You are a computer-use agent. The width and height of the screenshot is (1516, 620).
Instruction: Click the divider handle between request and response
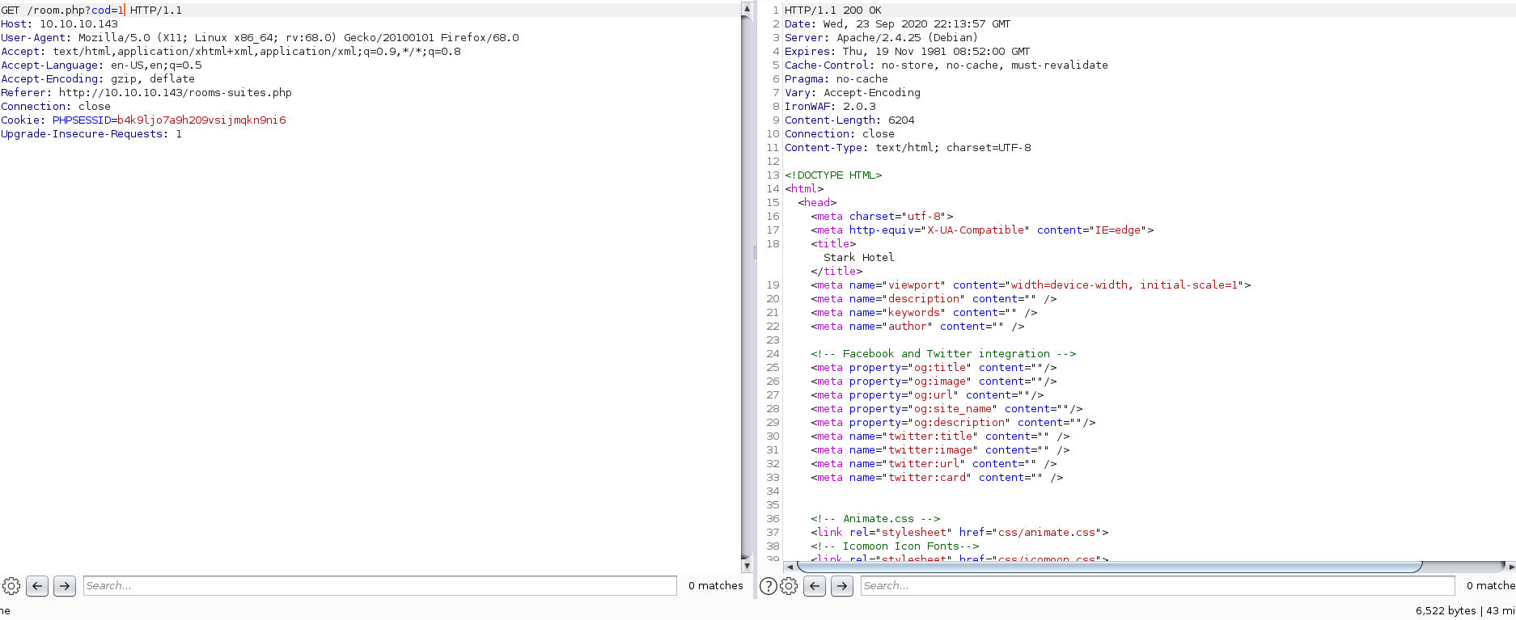[x=755, y=253]
